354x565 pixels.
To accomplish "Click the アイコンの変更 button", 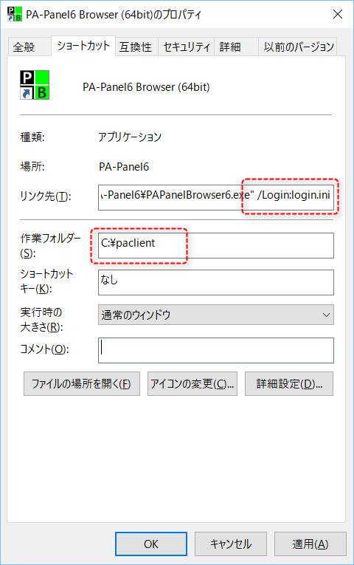I will (192, 384).
